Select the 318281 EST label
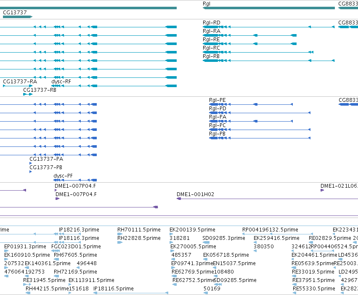 pos(180,238)
